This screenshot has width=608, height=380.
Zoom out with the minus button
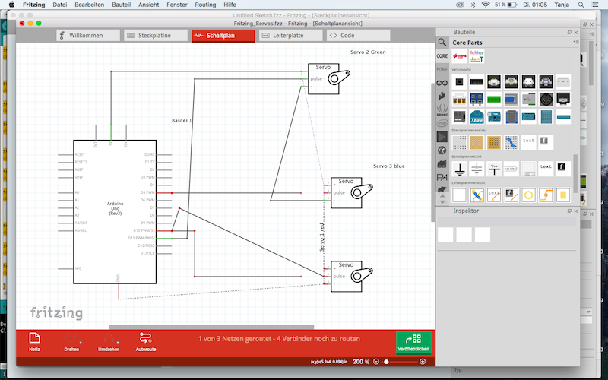pos(375,362)
